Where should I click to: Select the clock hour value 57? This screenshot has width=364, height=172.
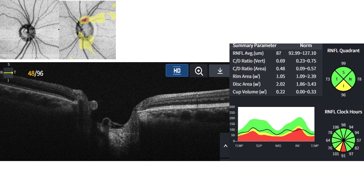(359, 140)
